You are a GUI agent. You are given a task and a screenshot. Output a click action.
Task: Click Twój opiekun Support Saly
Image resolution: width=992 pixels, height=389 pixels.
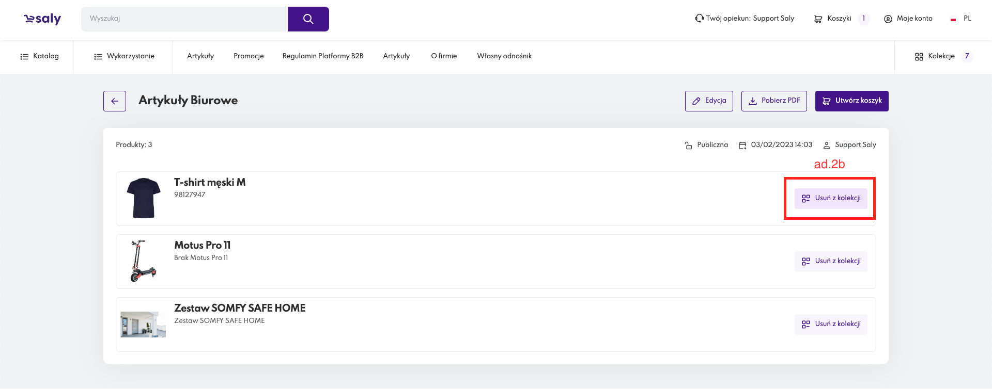coord(745,19)
